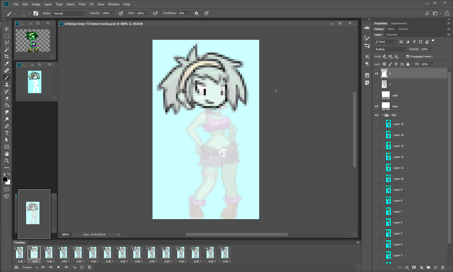Click the foreground color swatch
This screenshot has height=272, width=453.
tap(5, 179)
